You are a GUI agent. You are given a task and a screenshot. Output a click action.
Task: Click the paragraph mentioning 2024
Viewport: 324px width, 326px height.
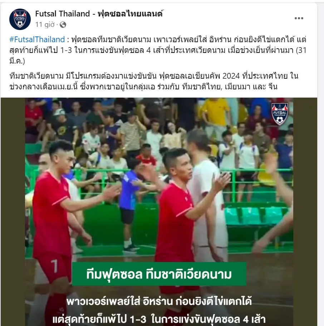154,81
